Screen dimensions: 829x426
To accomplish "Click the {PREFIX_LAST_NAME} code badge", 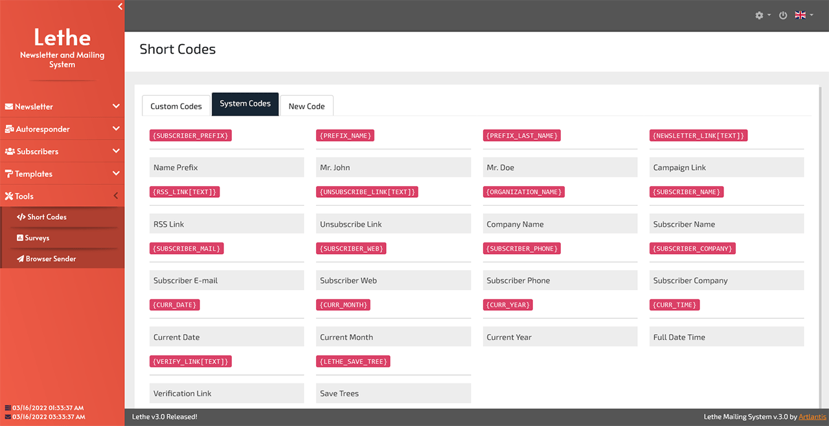I will click(x=521, y=136).
